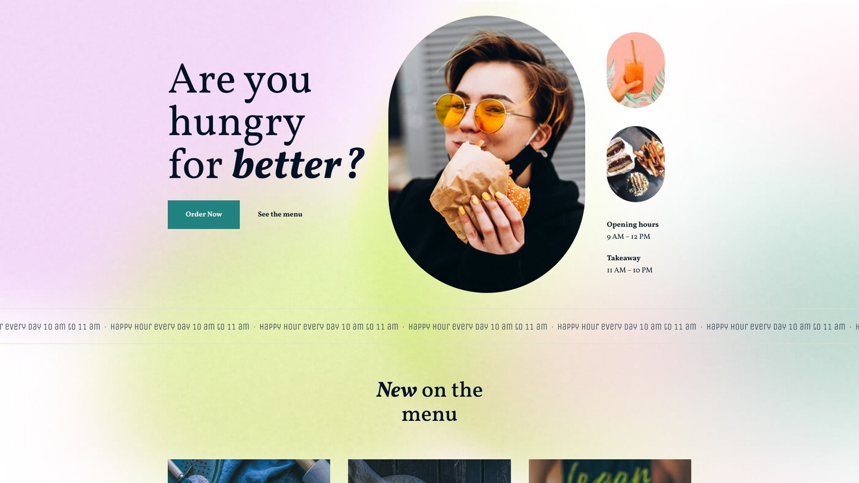Click the 9 AM – 12 PM text
The width and height of the screenshot is (859, 483).
(x=628, y=237)
